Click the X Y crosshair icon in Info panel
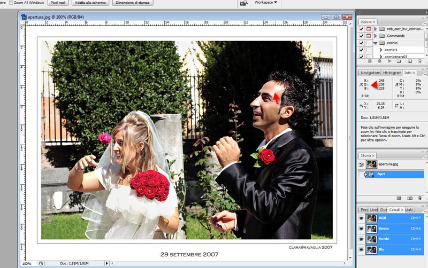The image size is (428, 268). (361, 105)
